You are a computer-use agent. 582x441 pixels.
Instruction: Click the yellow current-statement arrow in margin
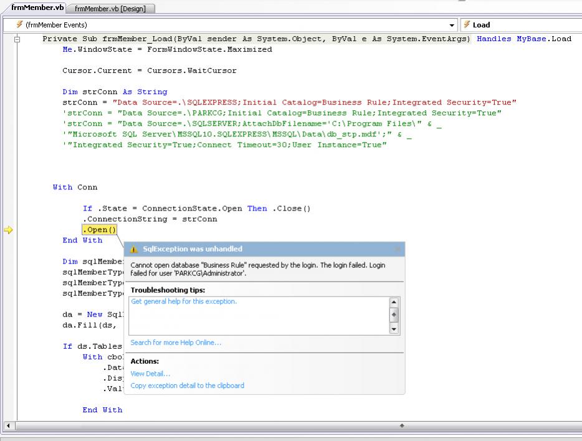(x=8, y=230)
